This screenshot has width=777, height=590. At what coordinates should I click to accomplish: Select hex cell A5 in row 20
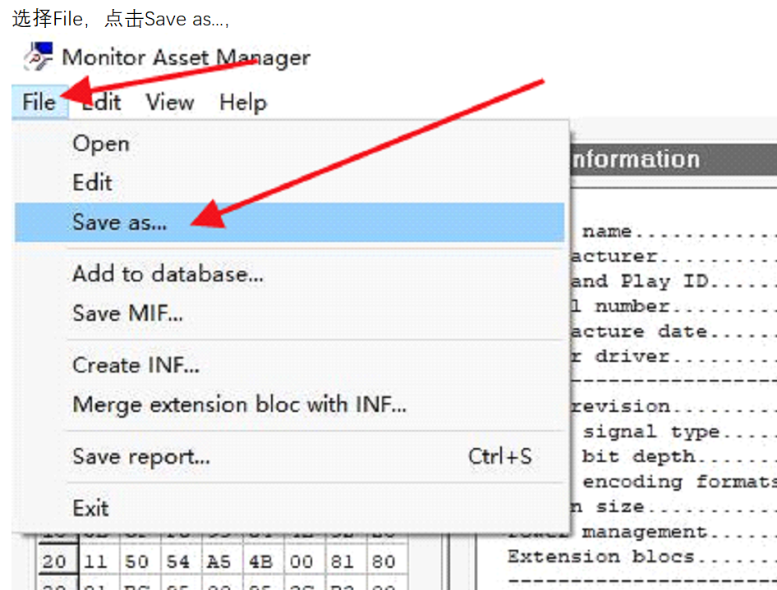point(221,562)
